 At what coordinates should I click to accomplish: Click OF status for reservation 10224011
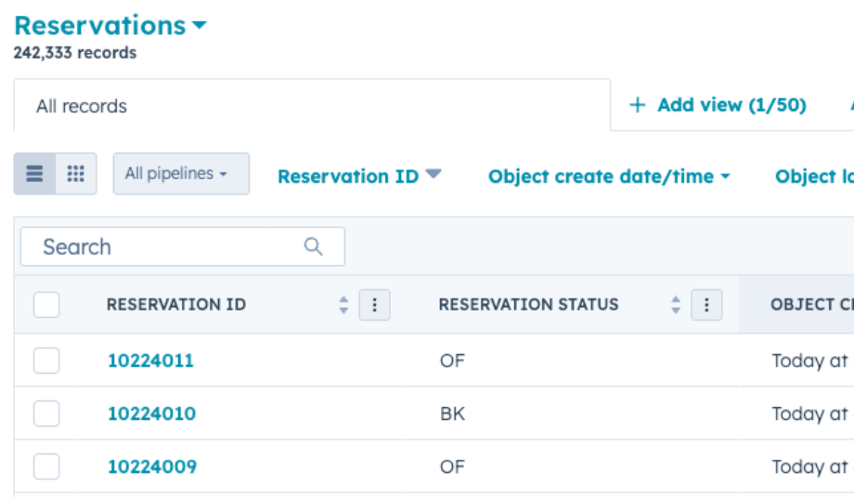coord(452,361)
